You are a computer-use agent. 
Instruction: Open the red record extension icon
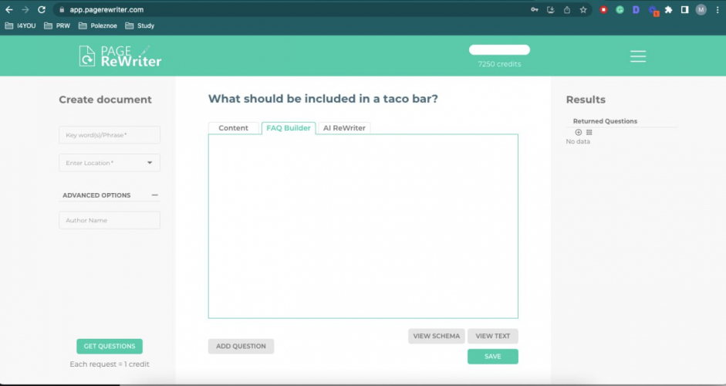tap(603, 10)
